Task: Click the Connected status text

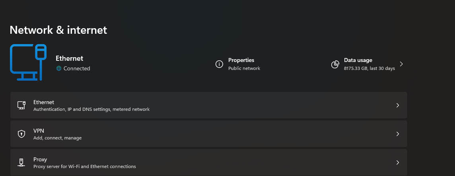Action: click(x=77, y=68)
